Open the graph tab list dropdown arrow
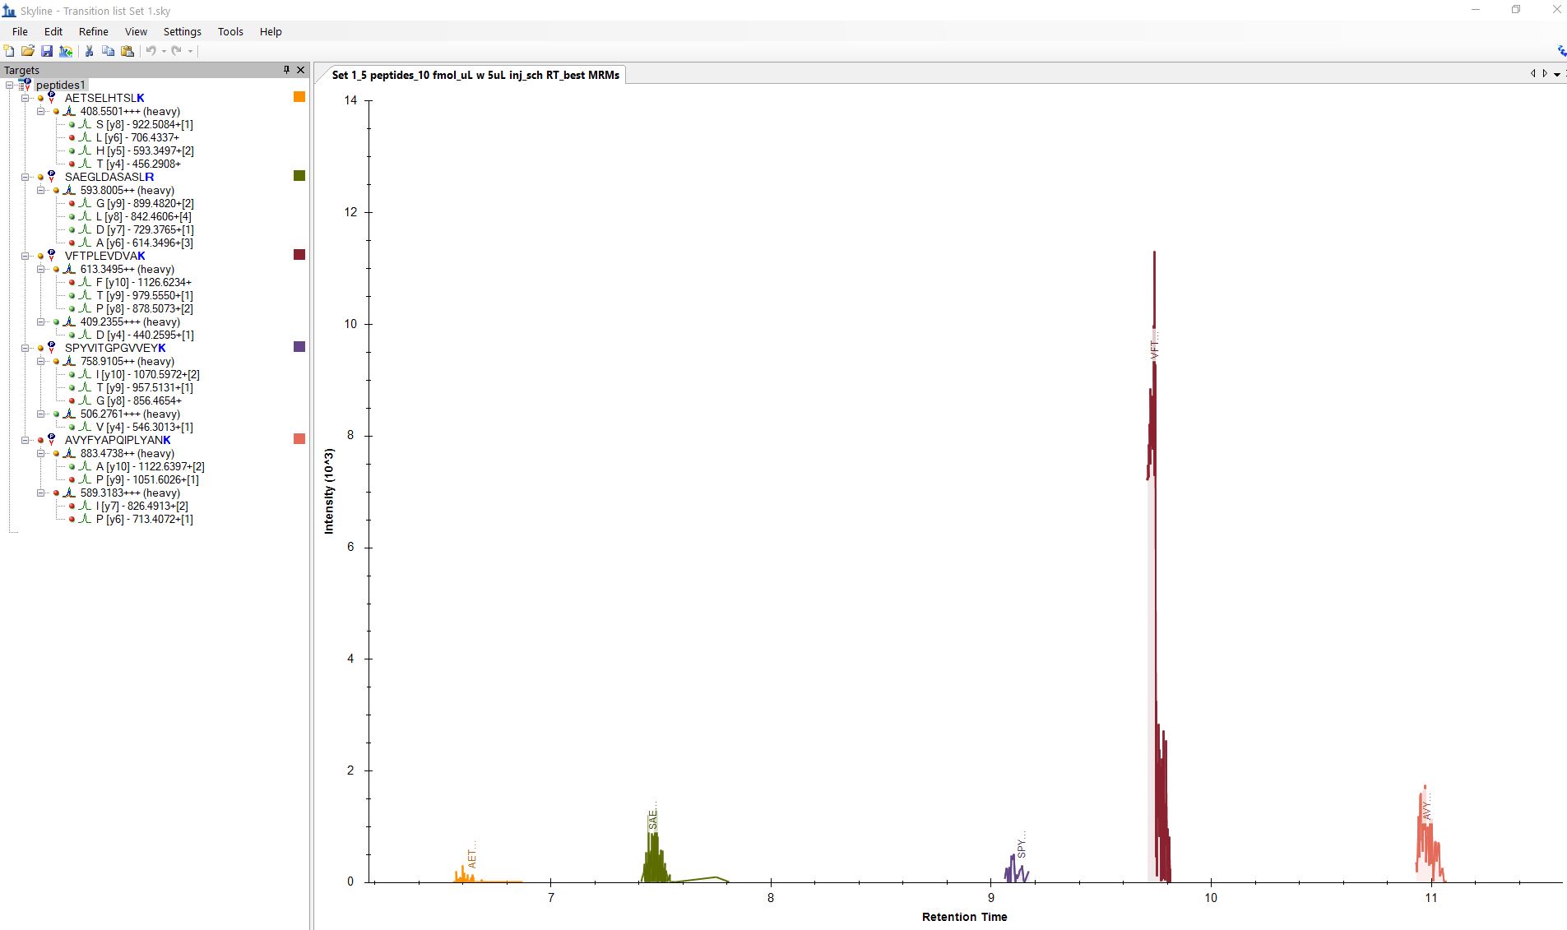 click(1556, 75)
